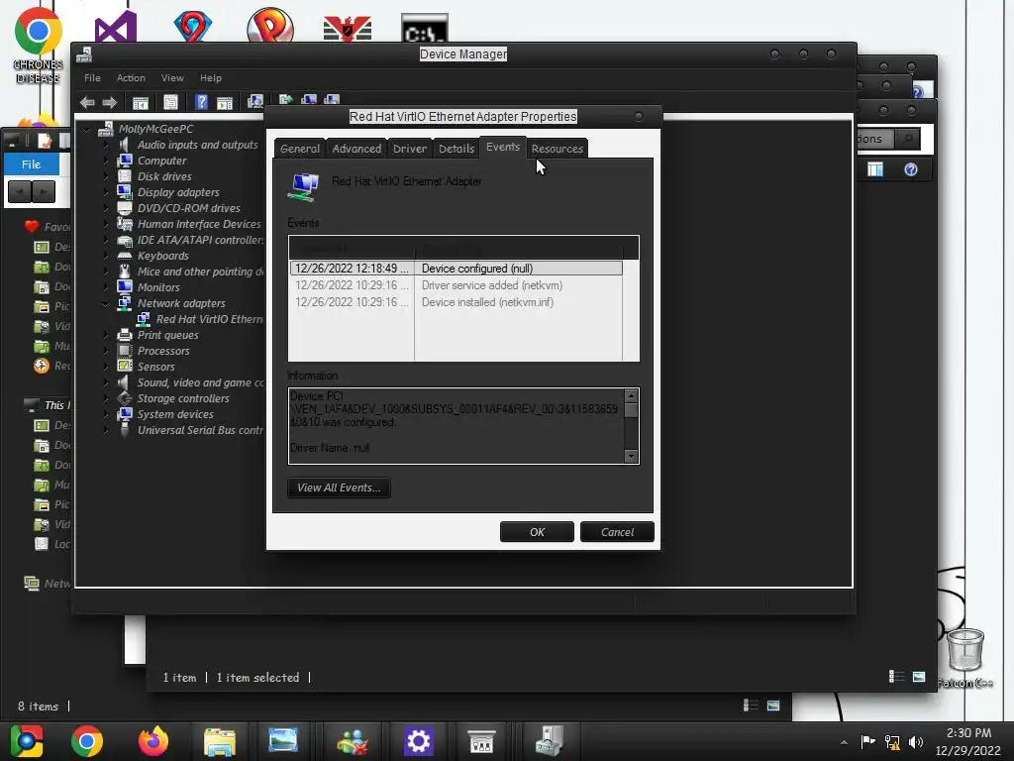1014x761 pixels.
Task: Click the Show/Hide console tree toolbar icon
Action: [141, 102]
